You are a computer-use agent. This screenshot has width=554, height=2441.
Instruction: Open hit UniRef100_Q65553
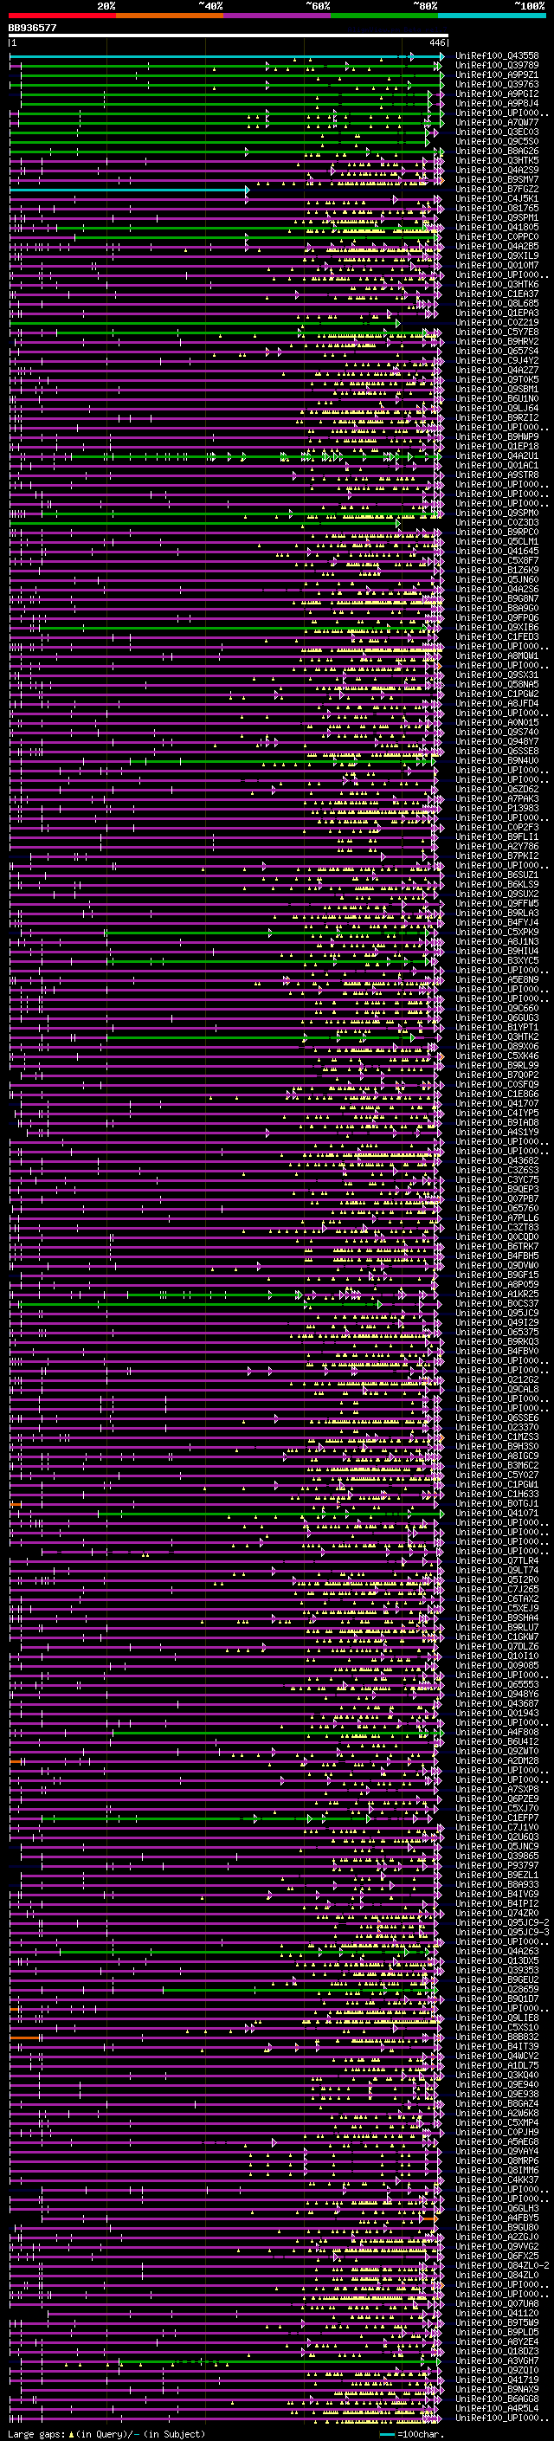(496, 1684)
